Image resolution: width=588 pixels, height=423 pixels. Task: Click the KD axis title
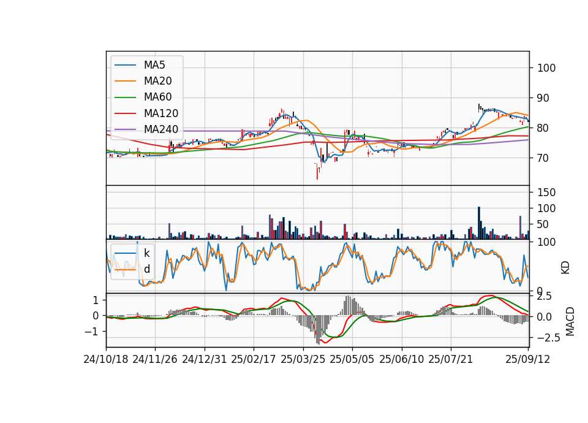tap(565, 268)
